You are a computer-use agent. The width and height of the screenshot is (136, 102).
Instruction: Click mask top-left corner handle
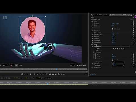(x=20, y=17)
